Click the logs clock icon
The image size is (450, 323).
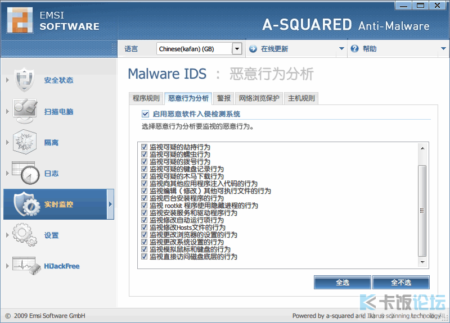click(x=25, y=173)
